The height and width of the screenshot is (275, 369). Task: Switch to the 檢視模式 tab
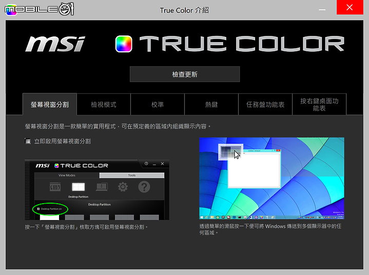tap(104, 104)
